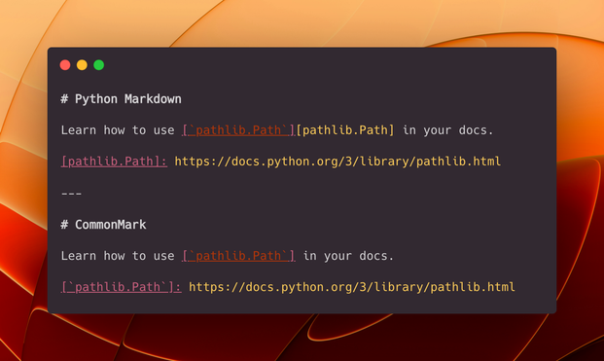604x361 pixels.
Task: Click the --- horizontal rule separator
Action: 72,194
